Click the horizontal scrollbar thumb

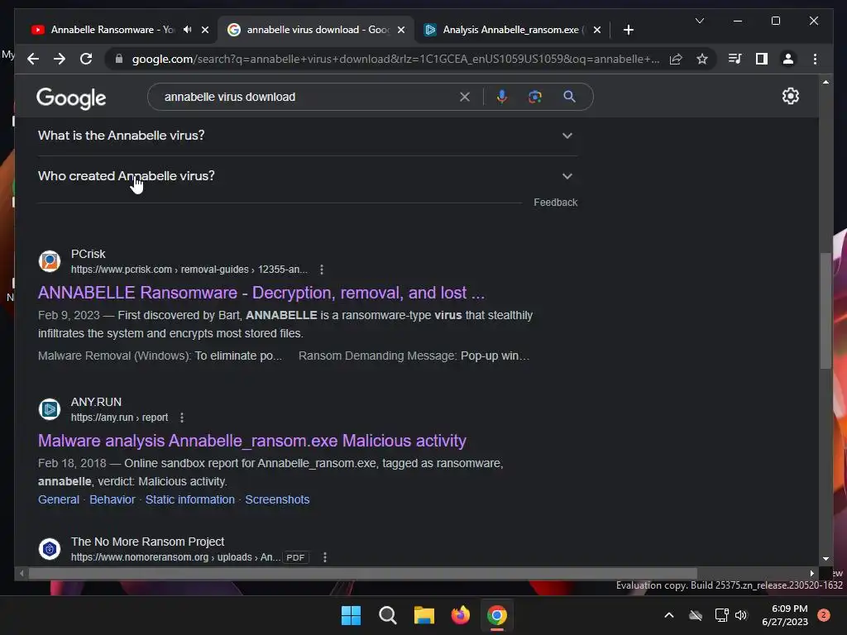pyautogui.click(x=362, y=574)
